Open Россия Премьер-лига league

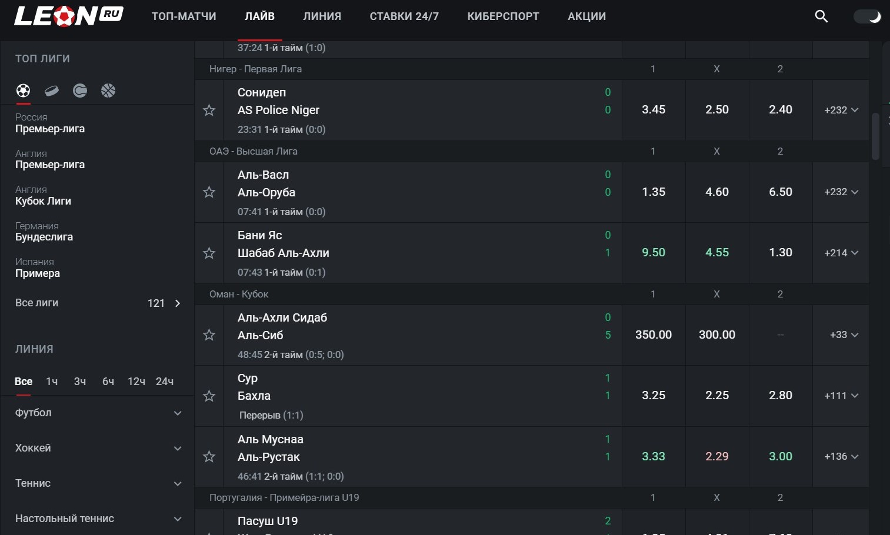[x=50, y=123]
